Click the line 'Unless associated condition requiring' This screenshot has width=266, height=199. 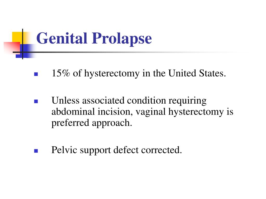(x=129, y=101)
